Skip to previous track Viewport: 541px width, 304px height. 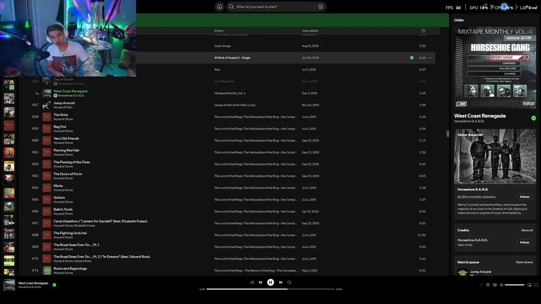click(260, 282)
